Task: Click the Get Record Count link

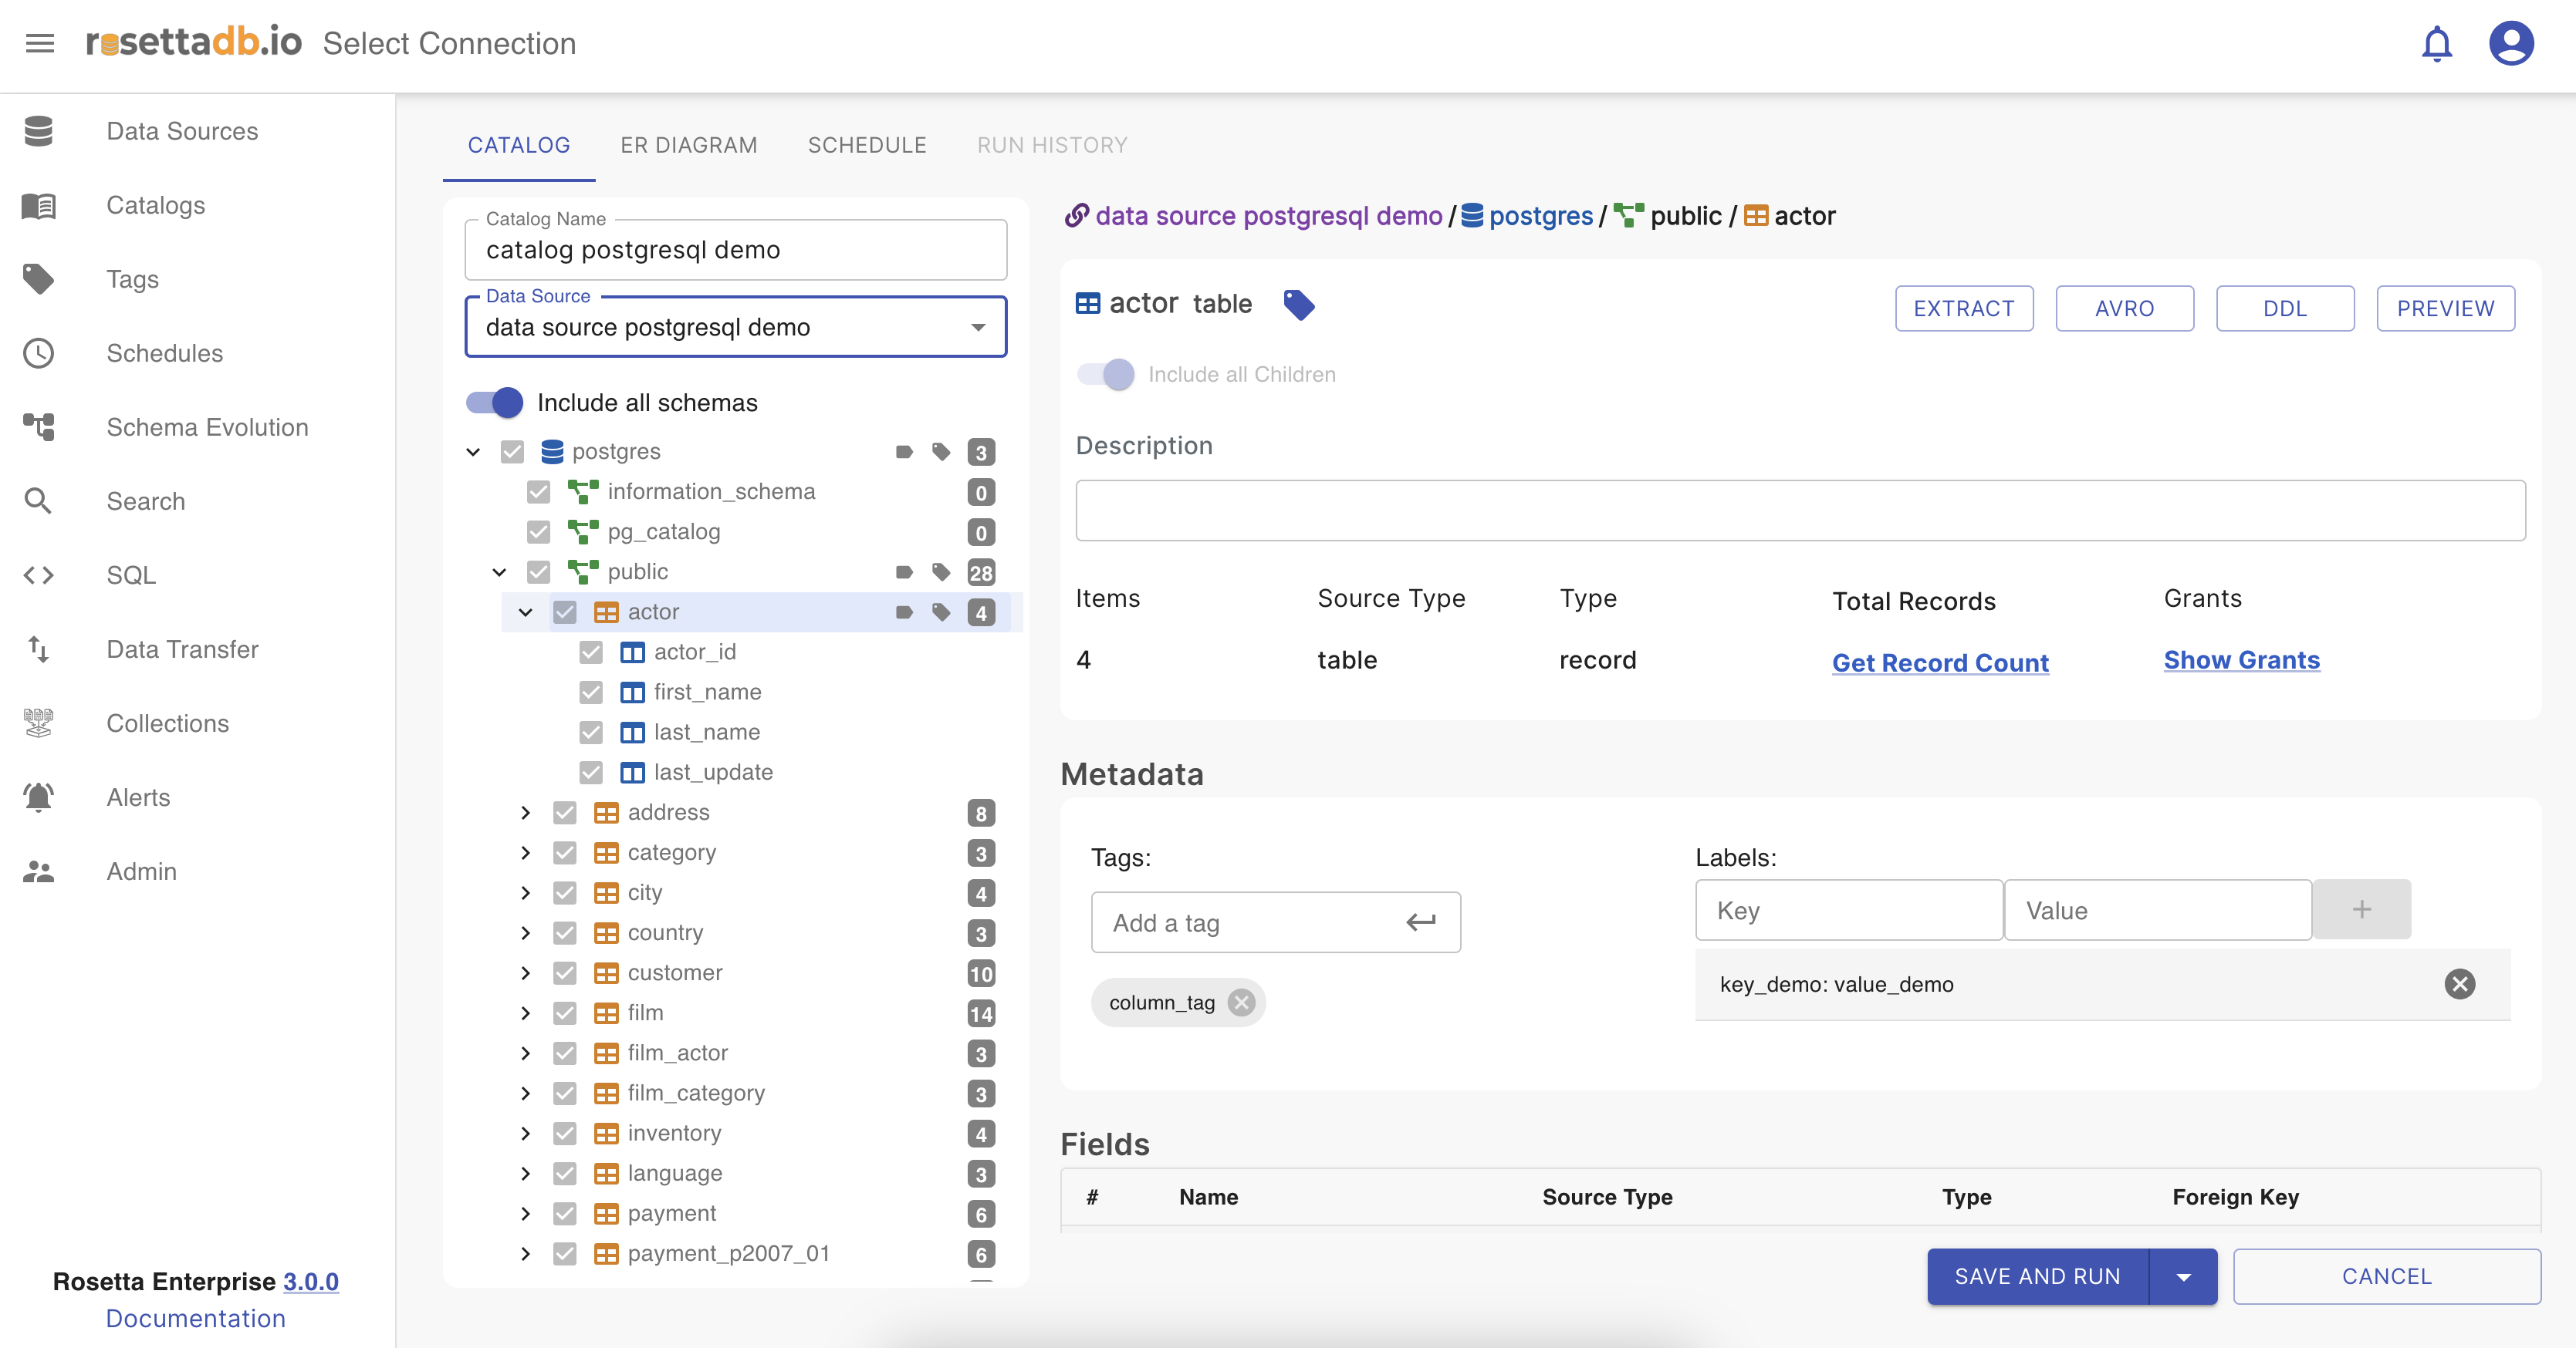Action: click(x=1939, y=662)
